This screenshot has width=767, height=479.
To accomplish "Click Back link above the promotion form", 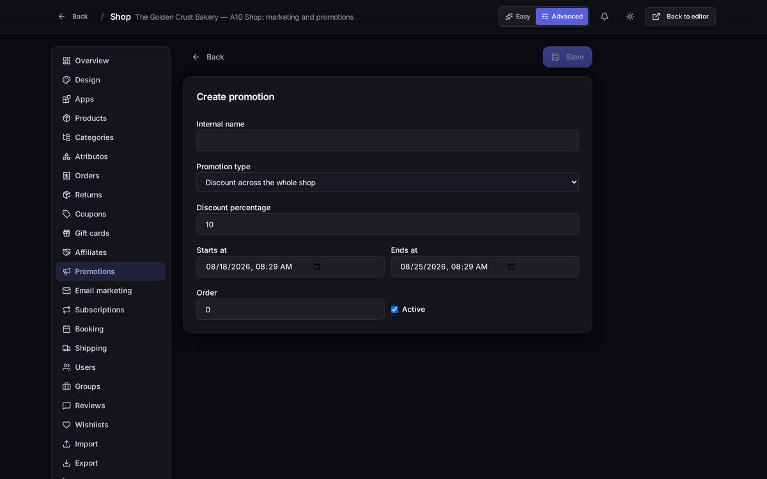I will click(x=208, y=57).
